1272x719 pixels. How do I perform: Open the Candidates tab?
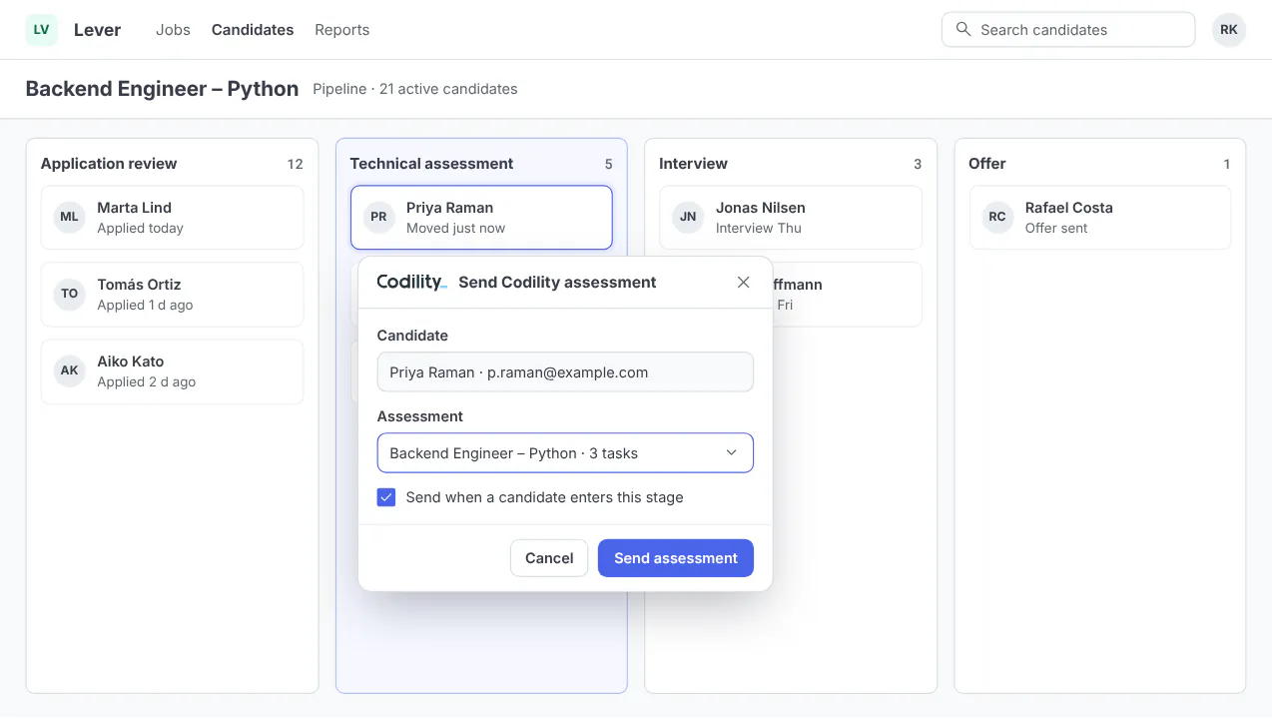tap(253, 30)
